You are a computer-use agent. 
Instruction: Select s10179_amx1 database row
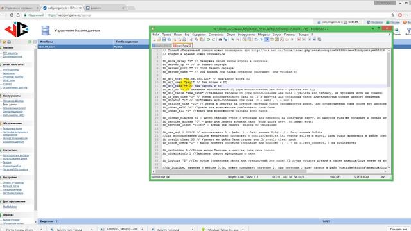coord(93,47)
